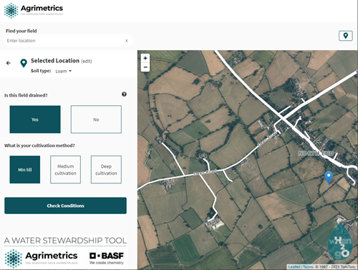
Task: Click the North End map label
Action: (316, 153)
